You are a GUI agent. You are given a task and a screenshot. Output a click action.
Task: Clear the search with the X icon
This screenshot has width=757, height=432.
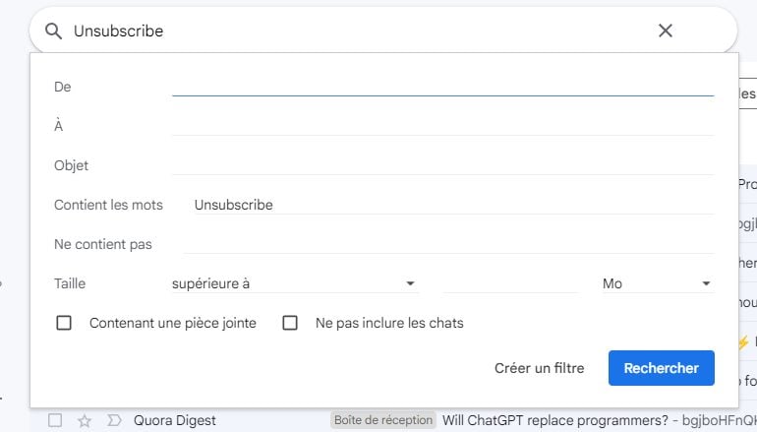coord(666,31)
